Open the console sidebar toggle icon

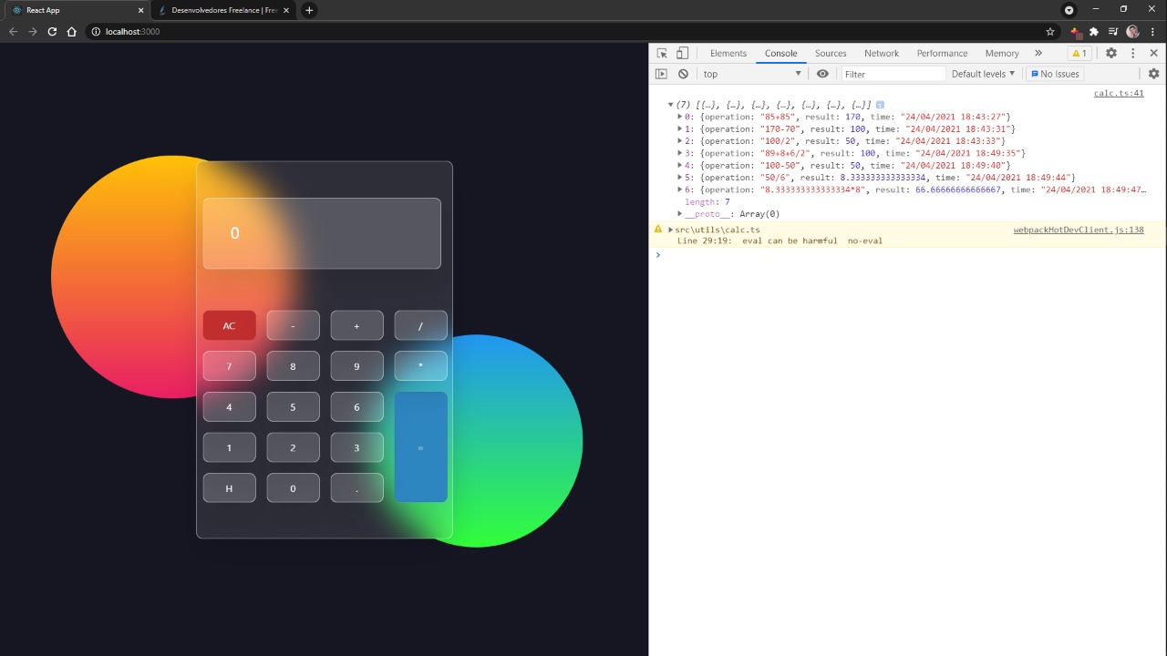(x=661, y=74)
